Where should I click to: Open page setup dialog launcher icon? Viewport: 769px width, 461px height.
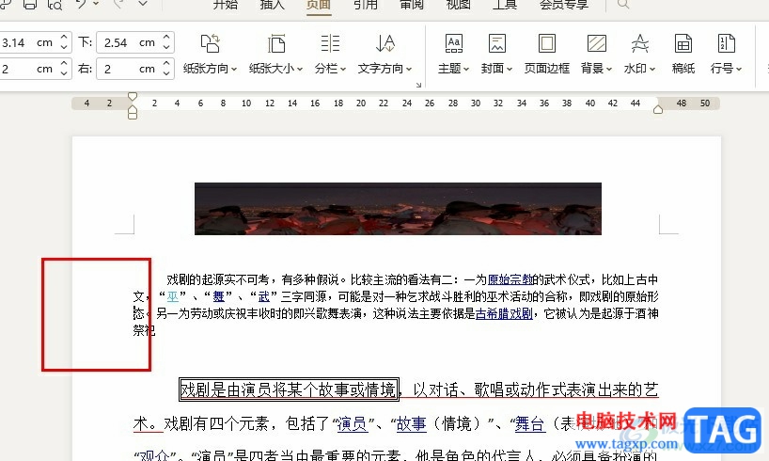[x=418, y=85]
